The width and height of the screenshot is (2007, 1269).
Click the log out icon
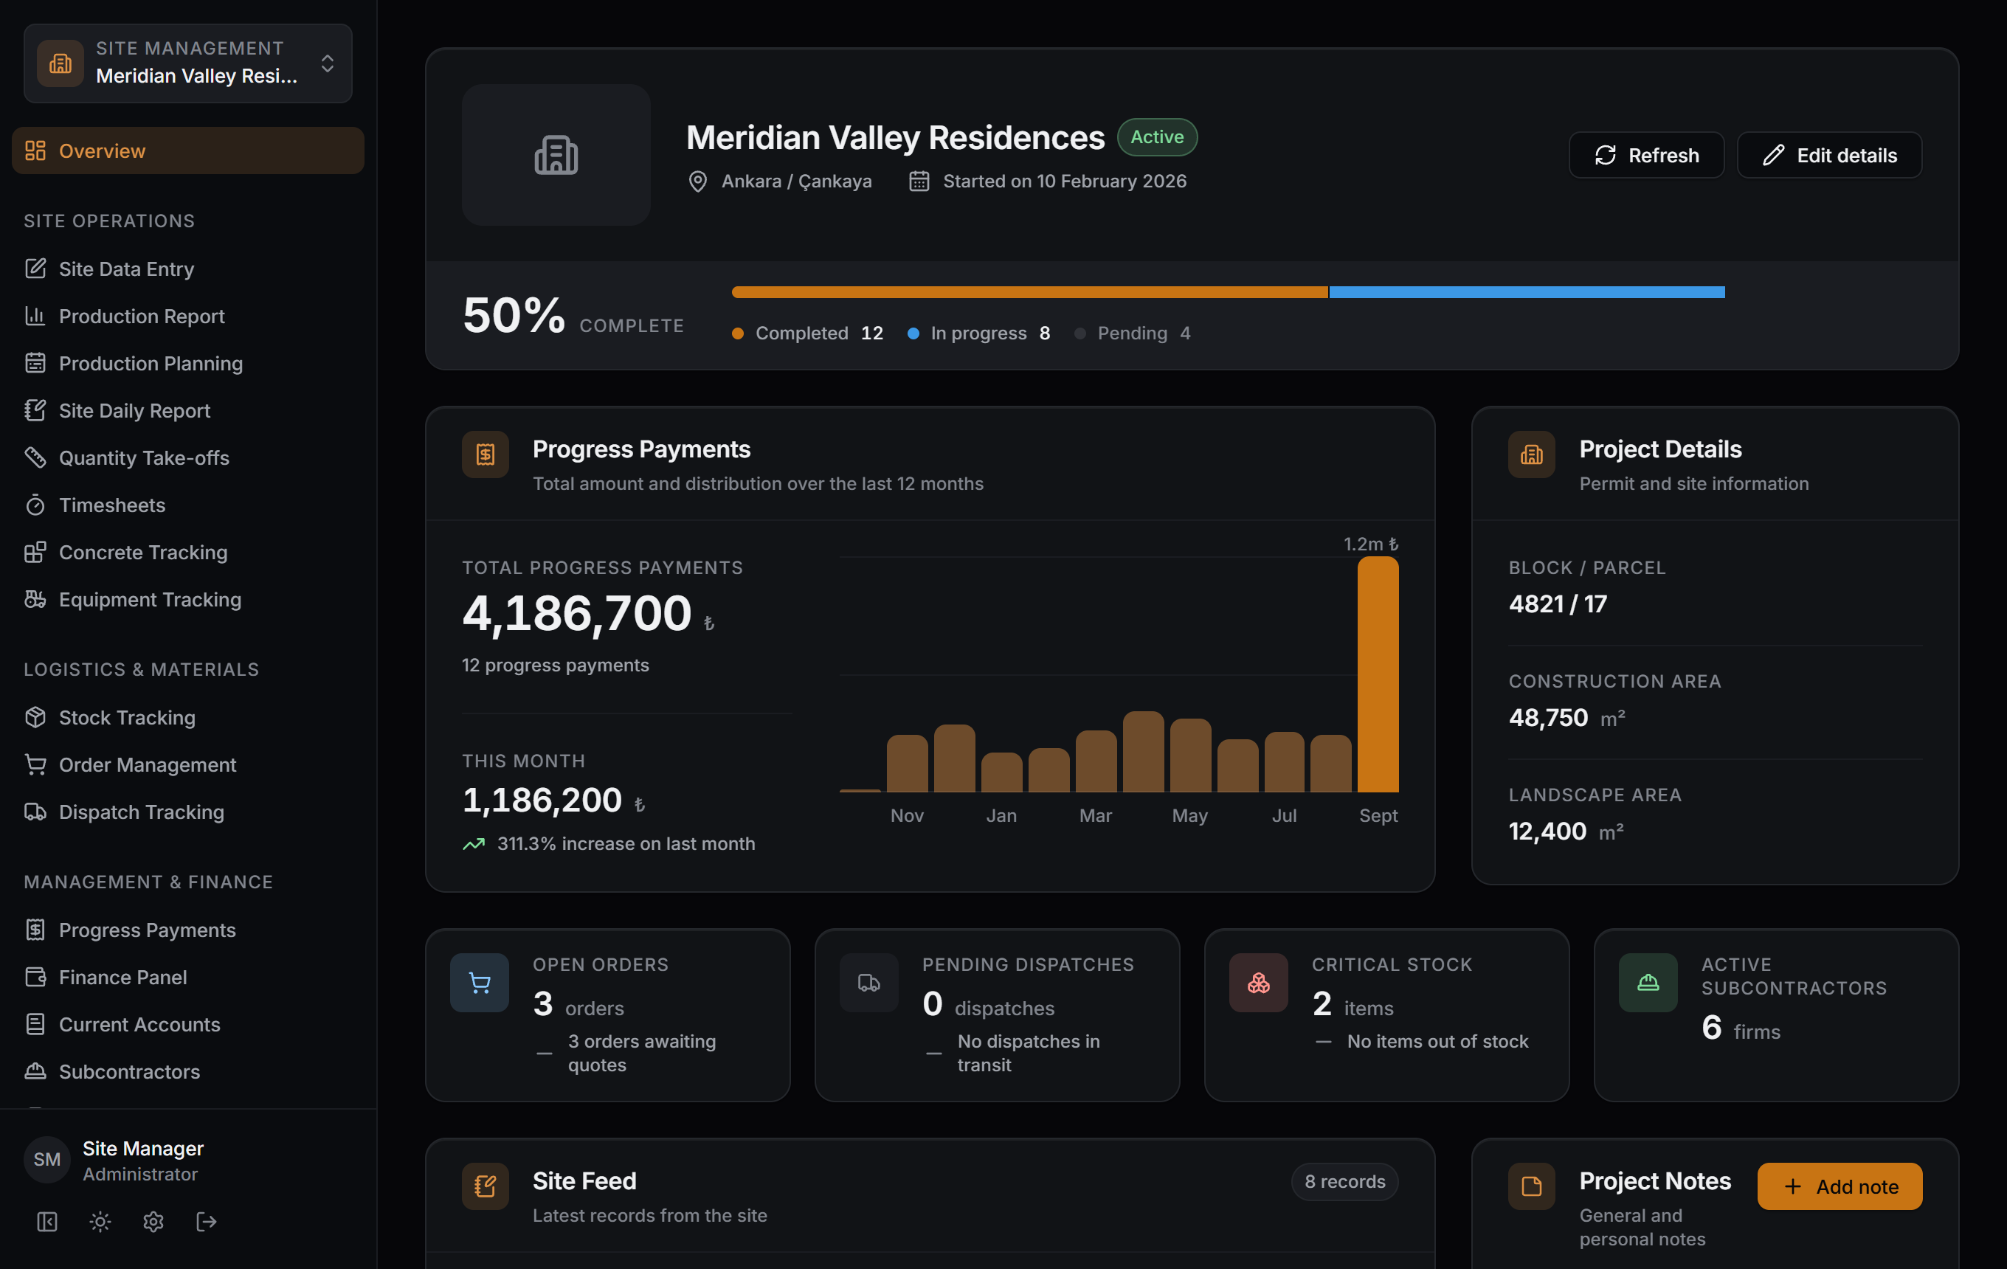tap(207, 1222)
